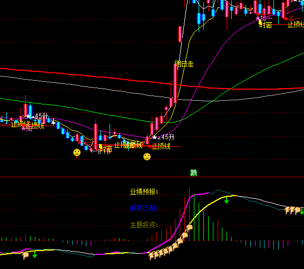Click the top-right 时窗 text
This screenshot has height=269, width=304.
(266, 25)
